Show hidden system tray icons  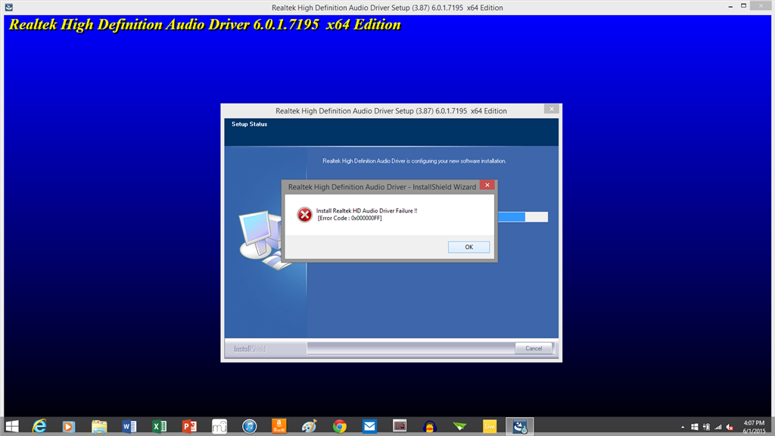click(683, 427)
